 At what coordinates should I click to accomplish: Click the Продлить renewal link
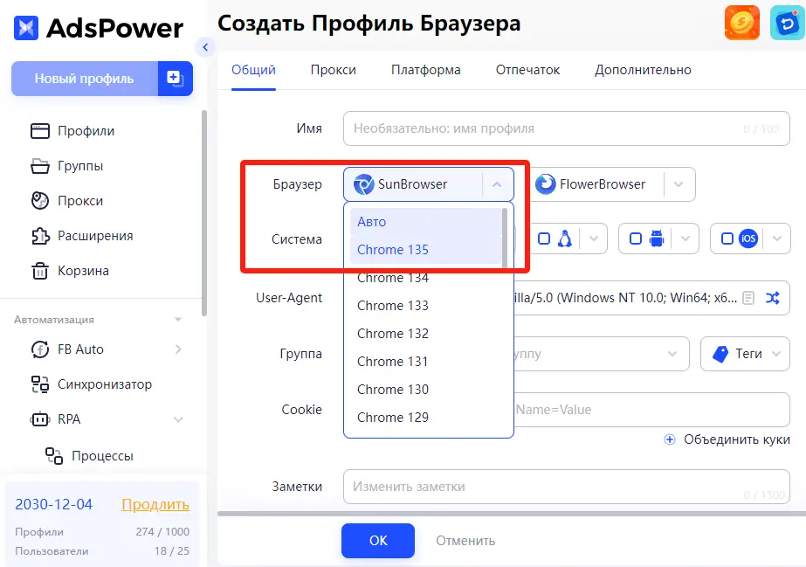coord(155,504)
